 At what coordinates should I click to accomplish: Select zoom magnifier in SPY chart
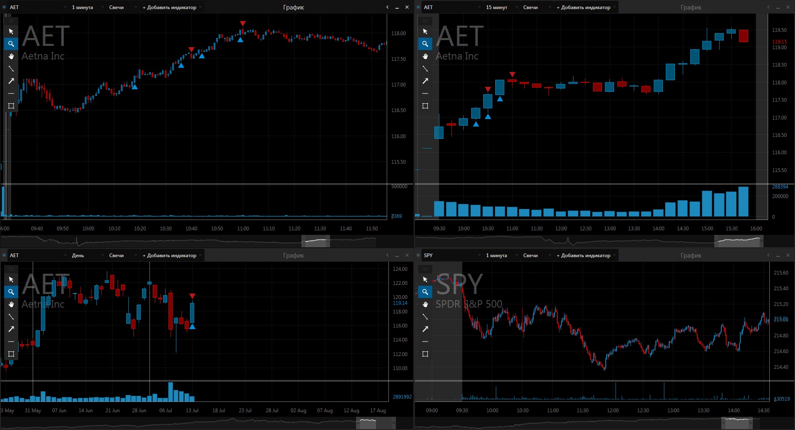click(425, 292)
